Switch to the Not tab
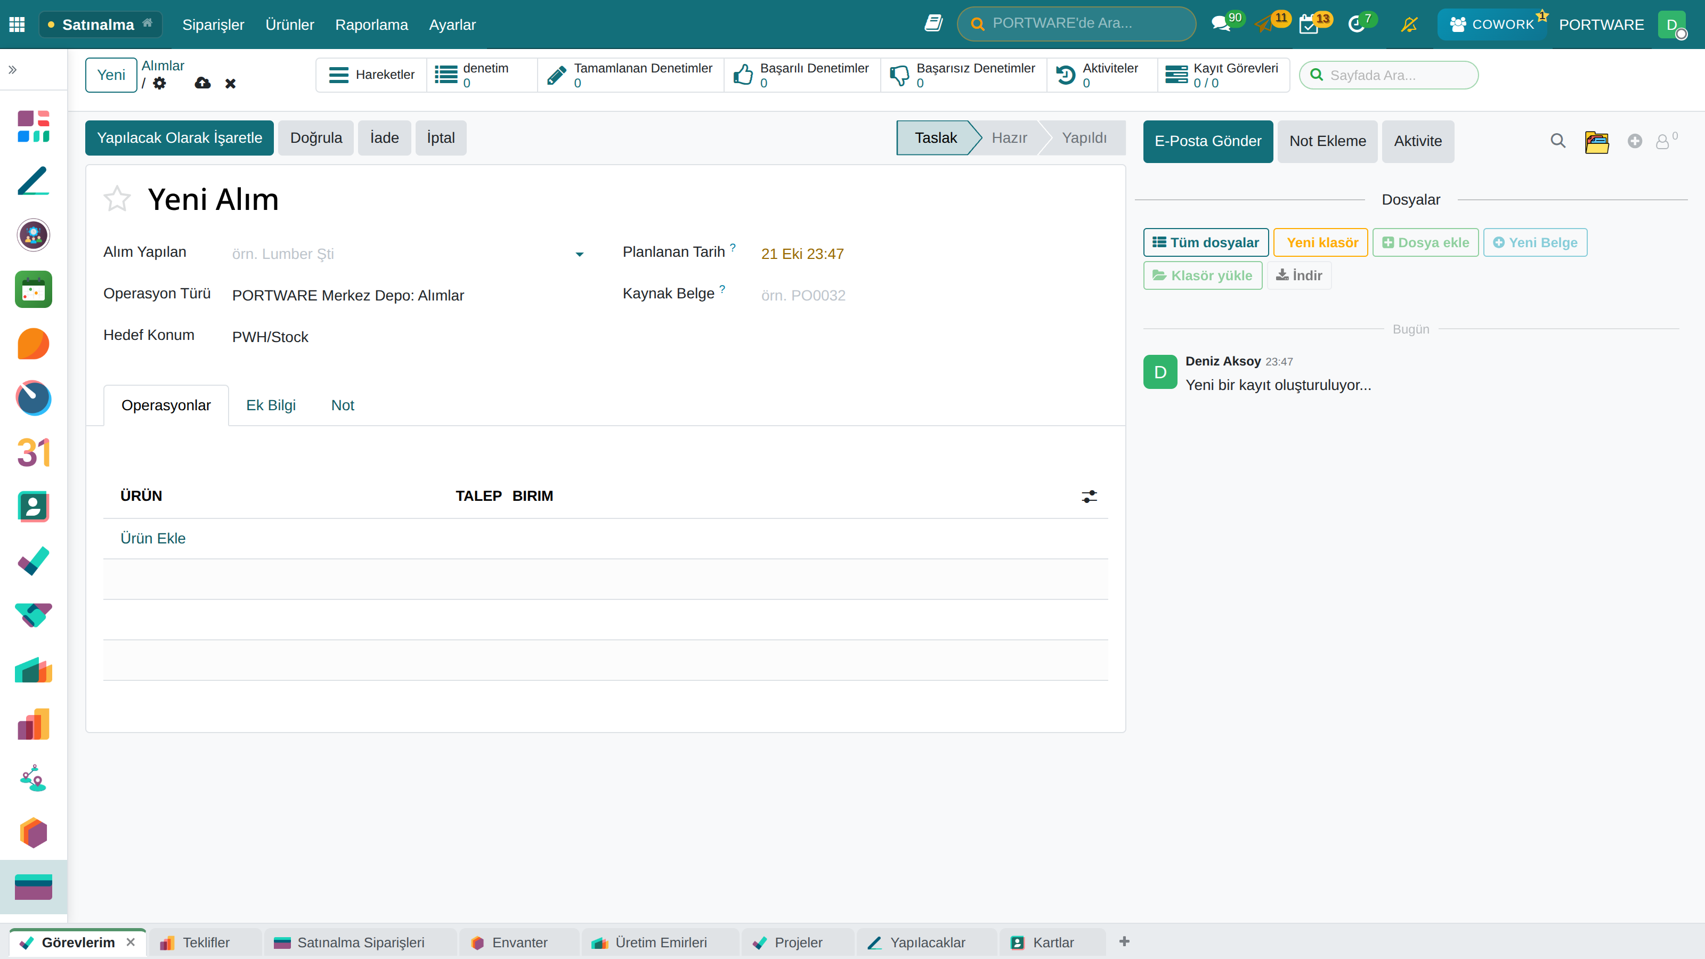 tap(342, 405)
